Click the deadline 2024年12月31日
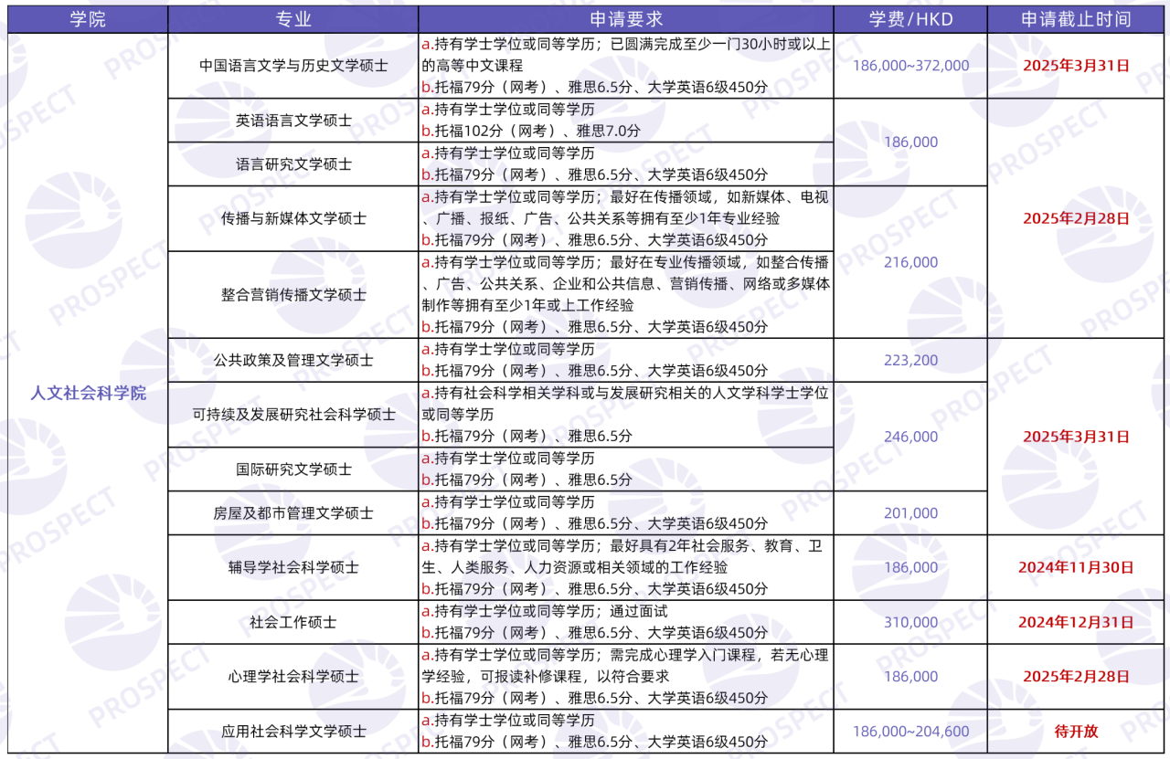1170x759 pixels. click(1076, 622)
